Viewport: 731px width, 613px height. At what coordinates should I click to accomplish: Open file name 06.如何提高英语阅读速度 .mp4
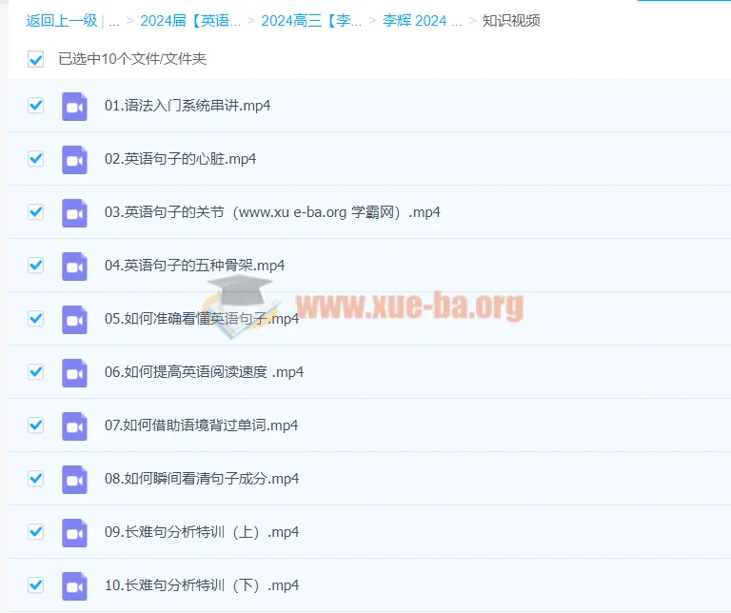205,372
